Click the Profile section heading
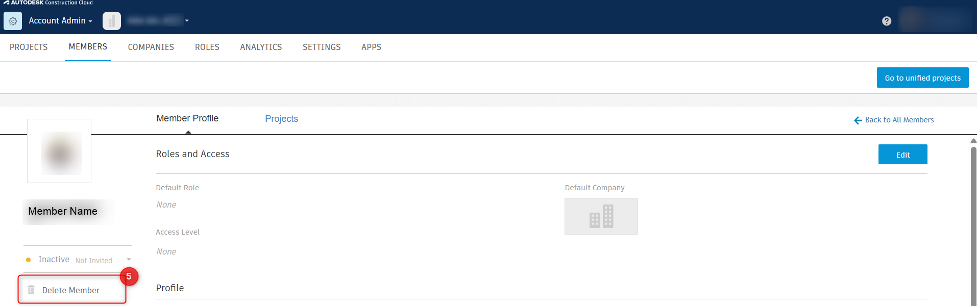The height and width of the screenshot is (306, 977). tap(170, 288)
